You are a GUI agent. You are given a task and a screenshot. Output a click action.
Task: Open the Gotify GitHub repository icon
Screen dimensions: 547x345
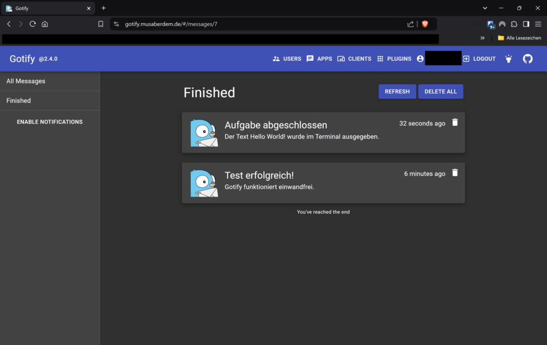(x=527, y=59)
